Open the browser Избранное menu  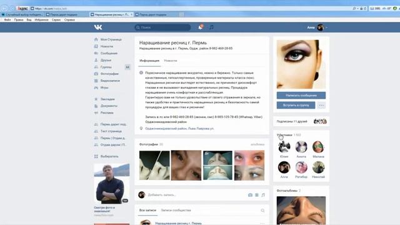point(41,19)
